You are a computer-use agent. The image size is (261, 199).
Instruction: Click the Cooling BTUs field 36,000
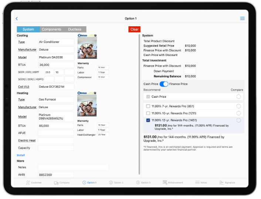pos(56,65)
